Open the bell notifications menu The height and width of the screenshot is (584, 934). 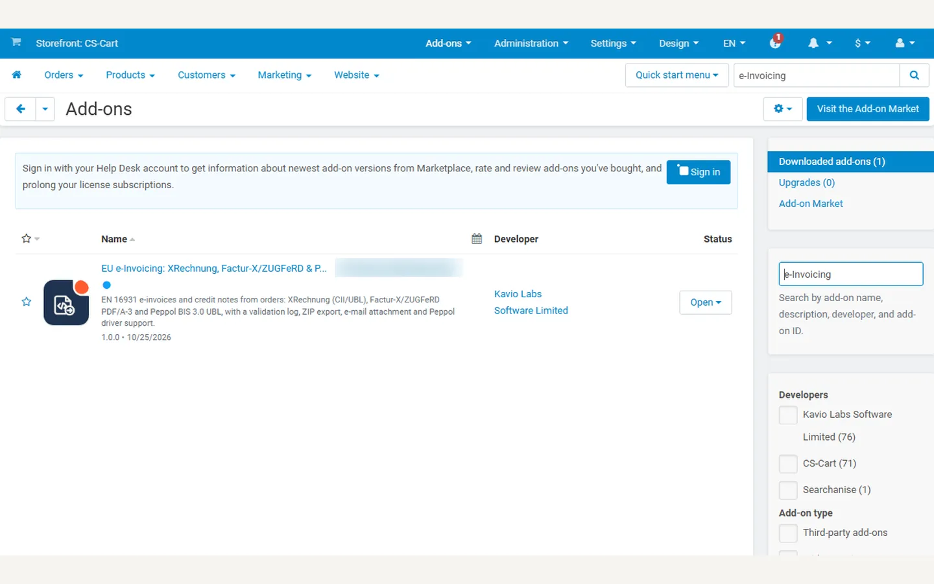[x=820, y=43]
